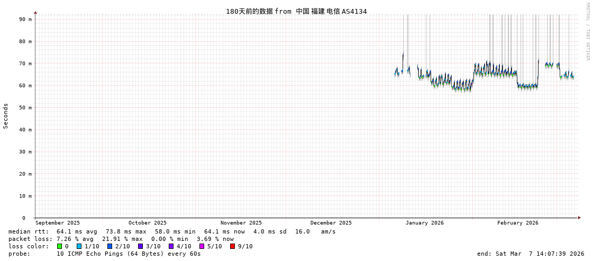Image resolution: width=593 pixels, height=261 pixels.
Task: Click the purple 3/10 loss swatch
Action: pos(140,246)
